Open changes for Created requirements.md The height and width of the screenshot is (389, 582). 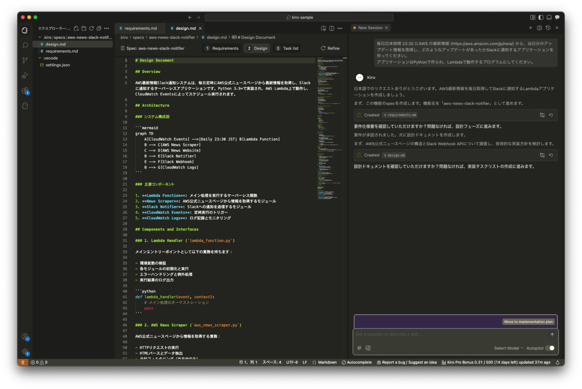[x=542, y=115]
